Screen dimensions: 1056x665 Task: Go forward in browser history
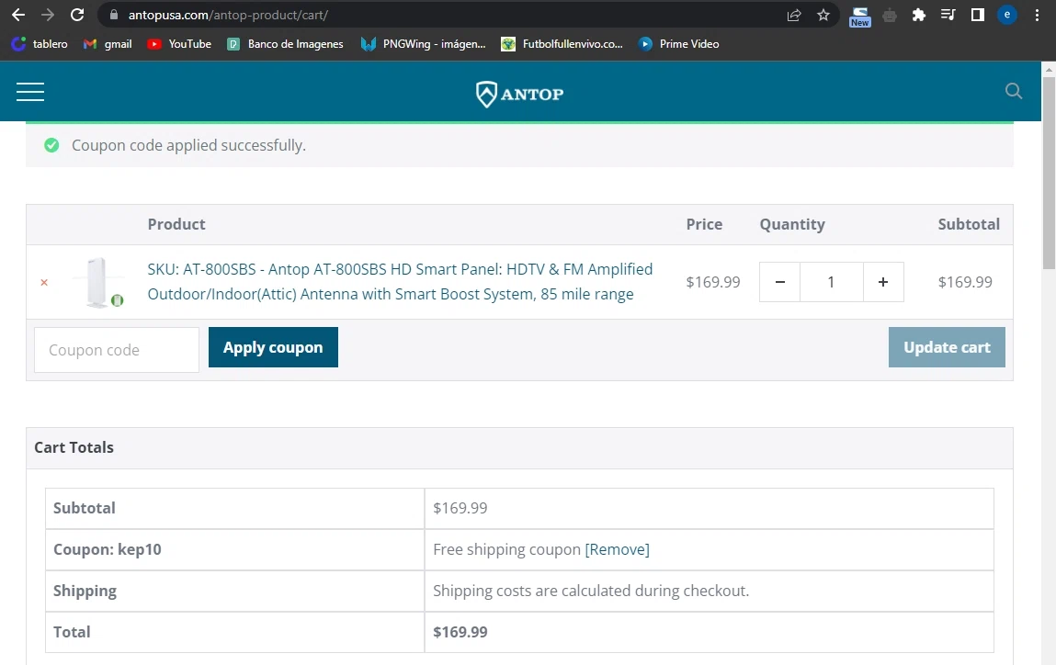47,15
